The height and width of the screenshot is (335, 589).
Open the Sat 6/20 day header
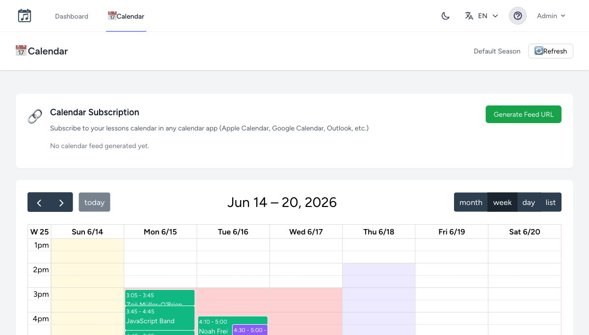click(x=524, y=232)
